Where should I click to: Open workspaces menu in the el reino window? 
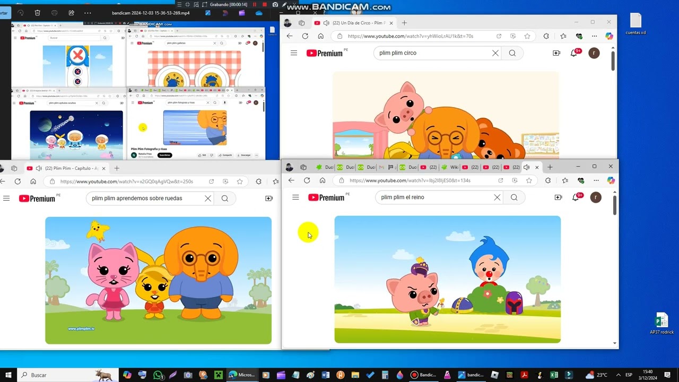303,167
